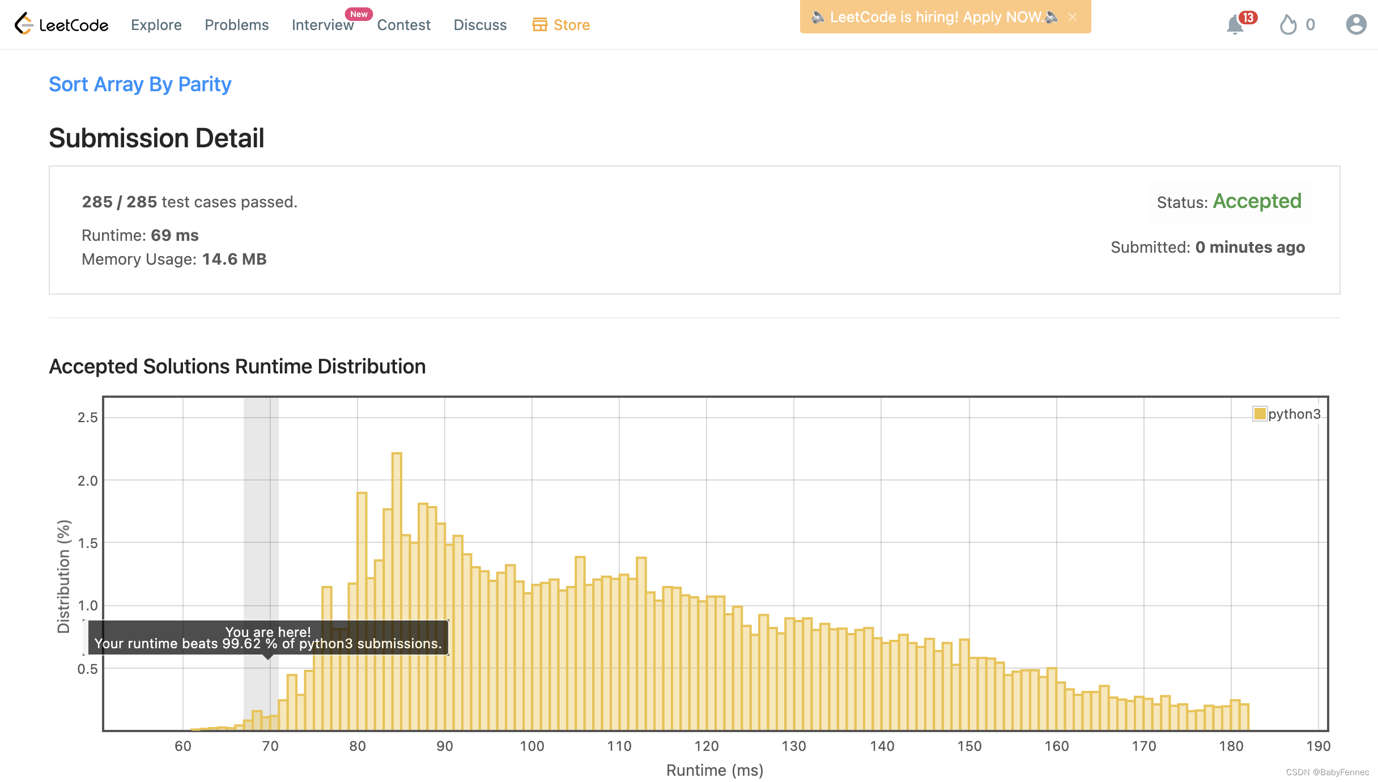Click the gray highlighted 69 ms region

point(261,510)
